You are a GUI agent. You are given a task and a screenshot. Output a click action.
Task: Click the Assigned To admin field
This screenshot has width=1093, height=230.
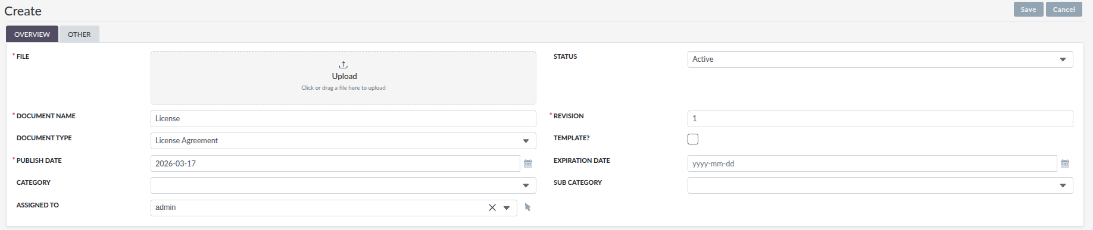333,208
